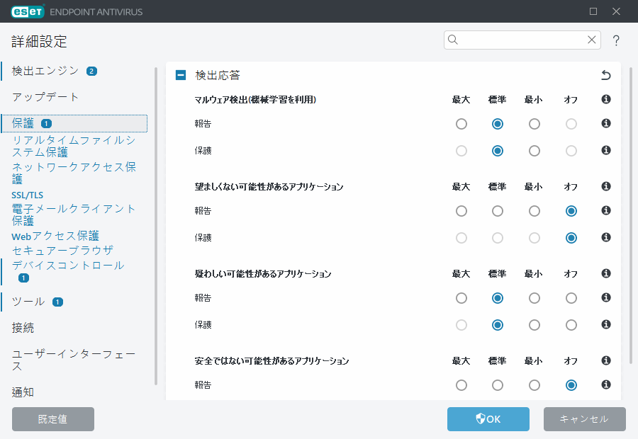
Task: Click info icon on マルウェア検出 報告 row
Action: click(x=606, y=124)
